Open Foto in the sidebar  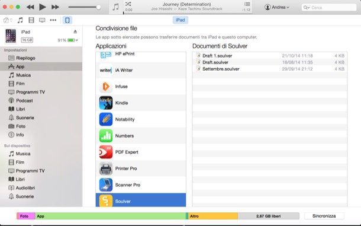(41, 126)
